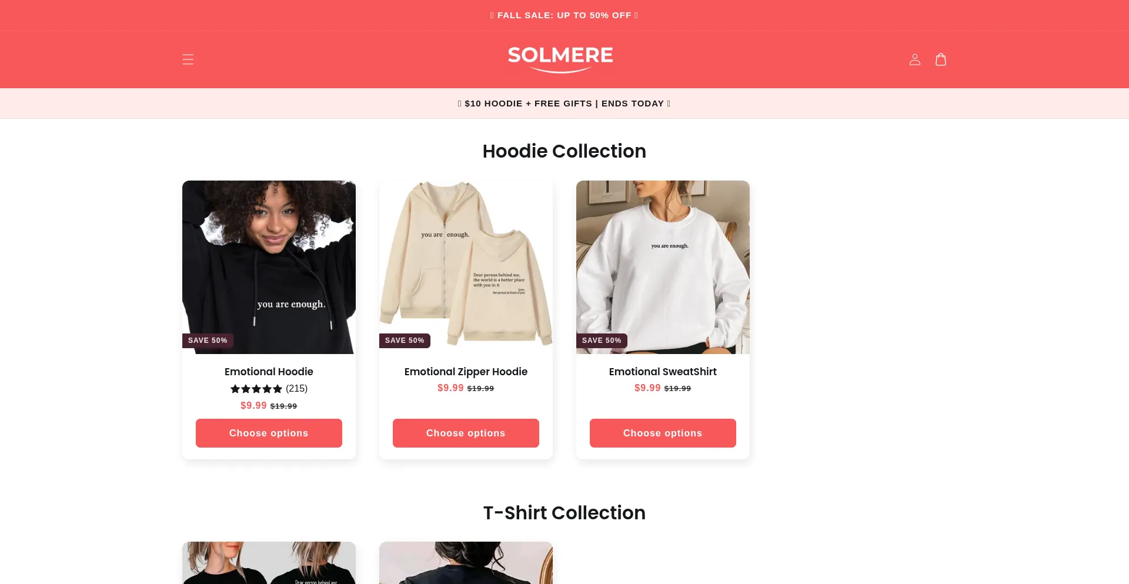Open the hamburger menu icon

(188, 59)
